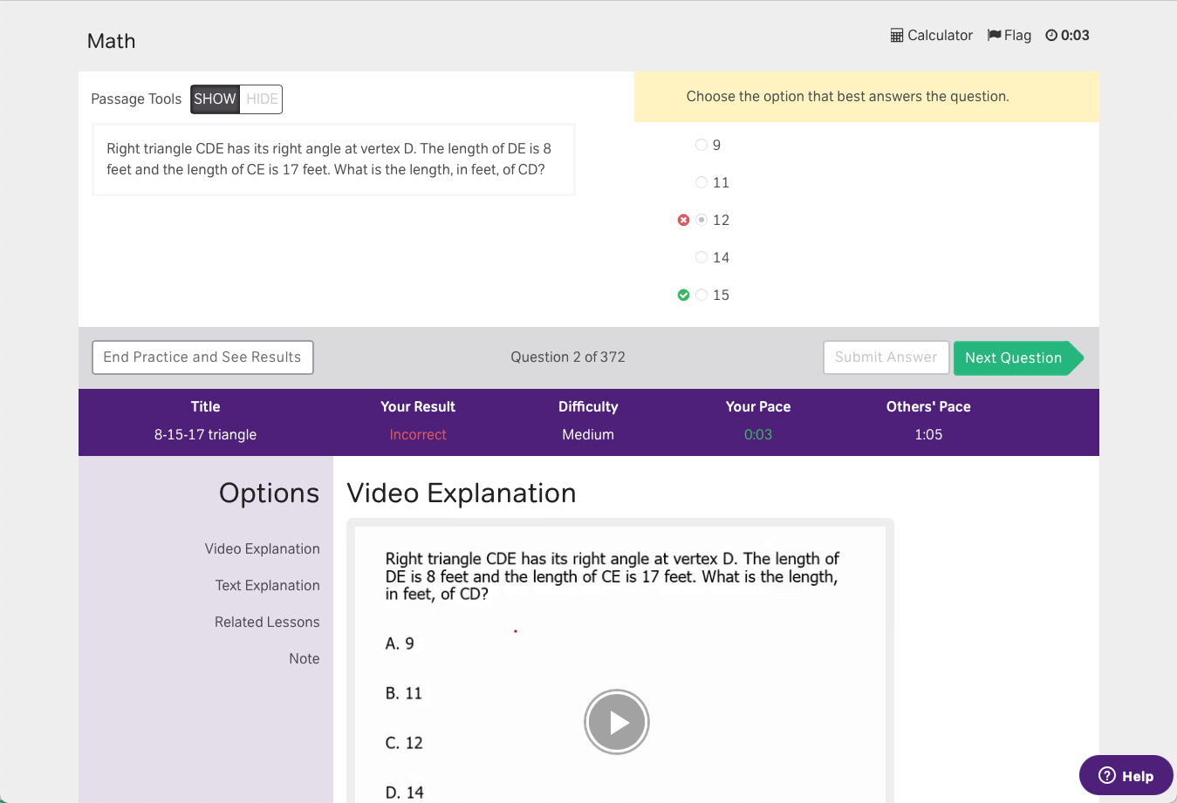
Task: End Practice and See Results
Action: [202, 357]
